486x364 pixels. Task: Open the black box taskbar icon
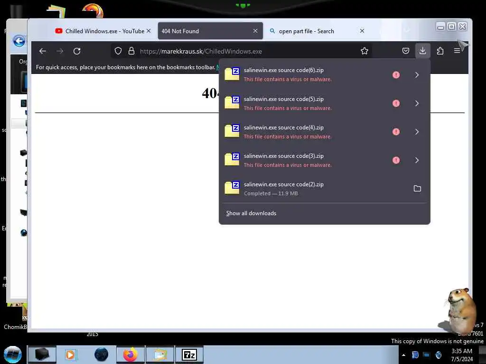[x=42, y=355]
